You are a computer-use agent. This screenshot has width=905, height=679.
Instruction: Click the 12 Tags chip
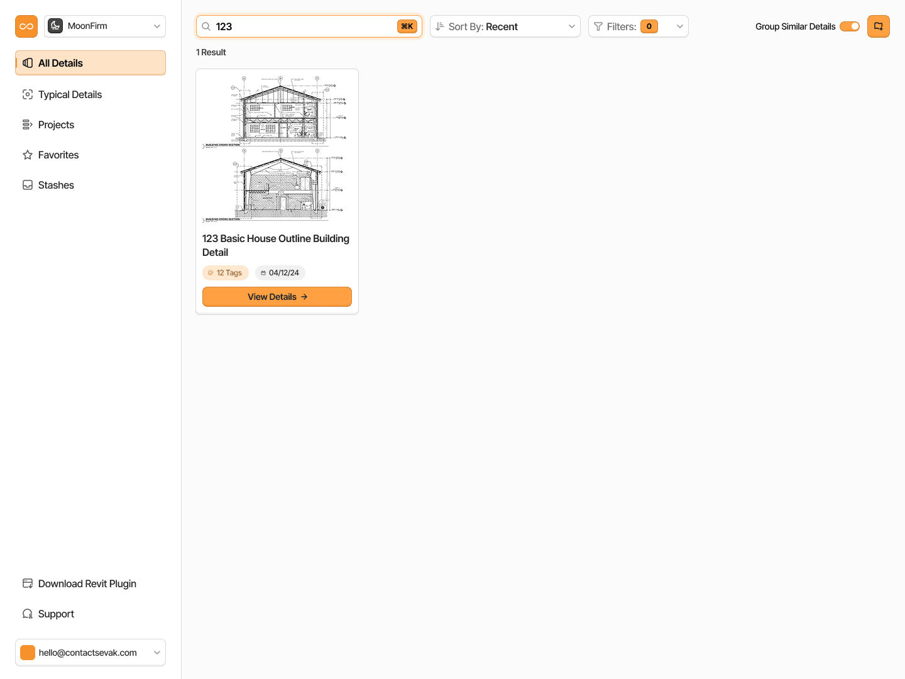pos(226,273)
